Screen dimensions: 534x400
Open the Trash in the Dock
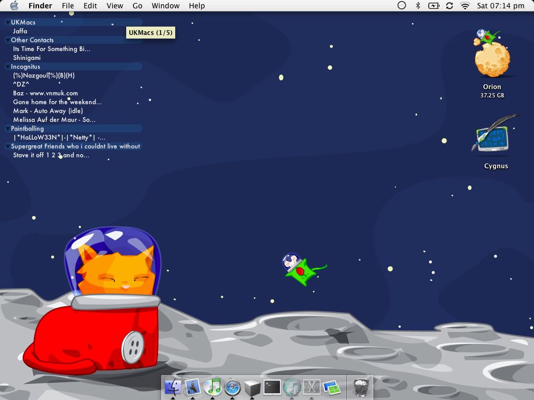361,387
